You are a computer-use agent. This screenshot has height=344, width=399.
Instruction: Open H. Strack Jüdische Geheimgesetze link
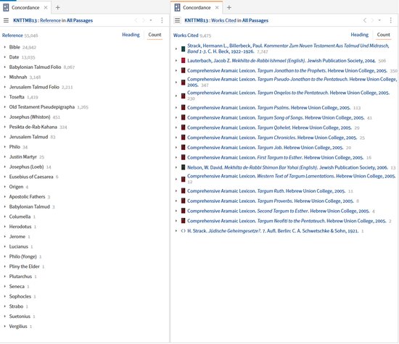coord(273,231)
